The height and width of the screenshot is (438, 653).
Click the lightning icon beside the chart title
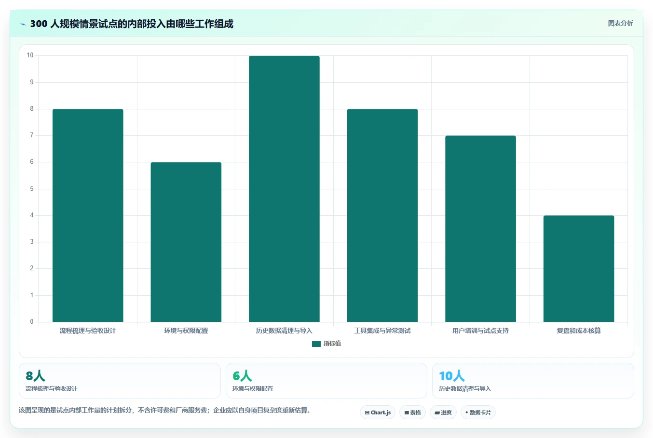coord(23,24)
